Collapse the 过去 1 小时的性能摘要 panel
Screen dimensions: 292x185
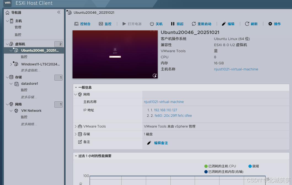pyautogui.click(x=76, y=156)
